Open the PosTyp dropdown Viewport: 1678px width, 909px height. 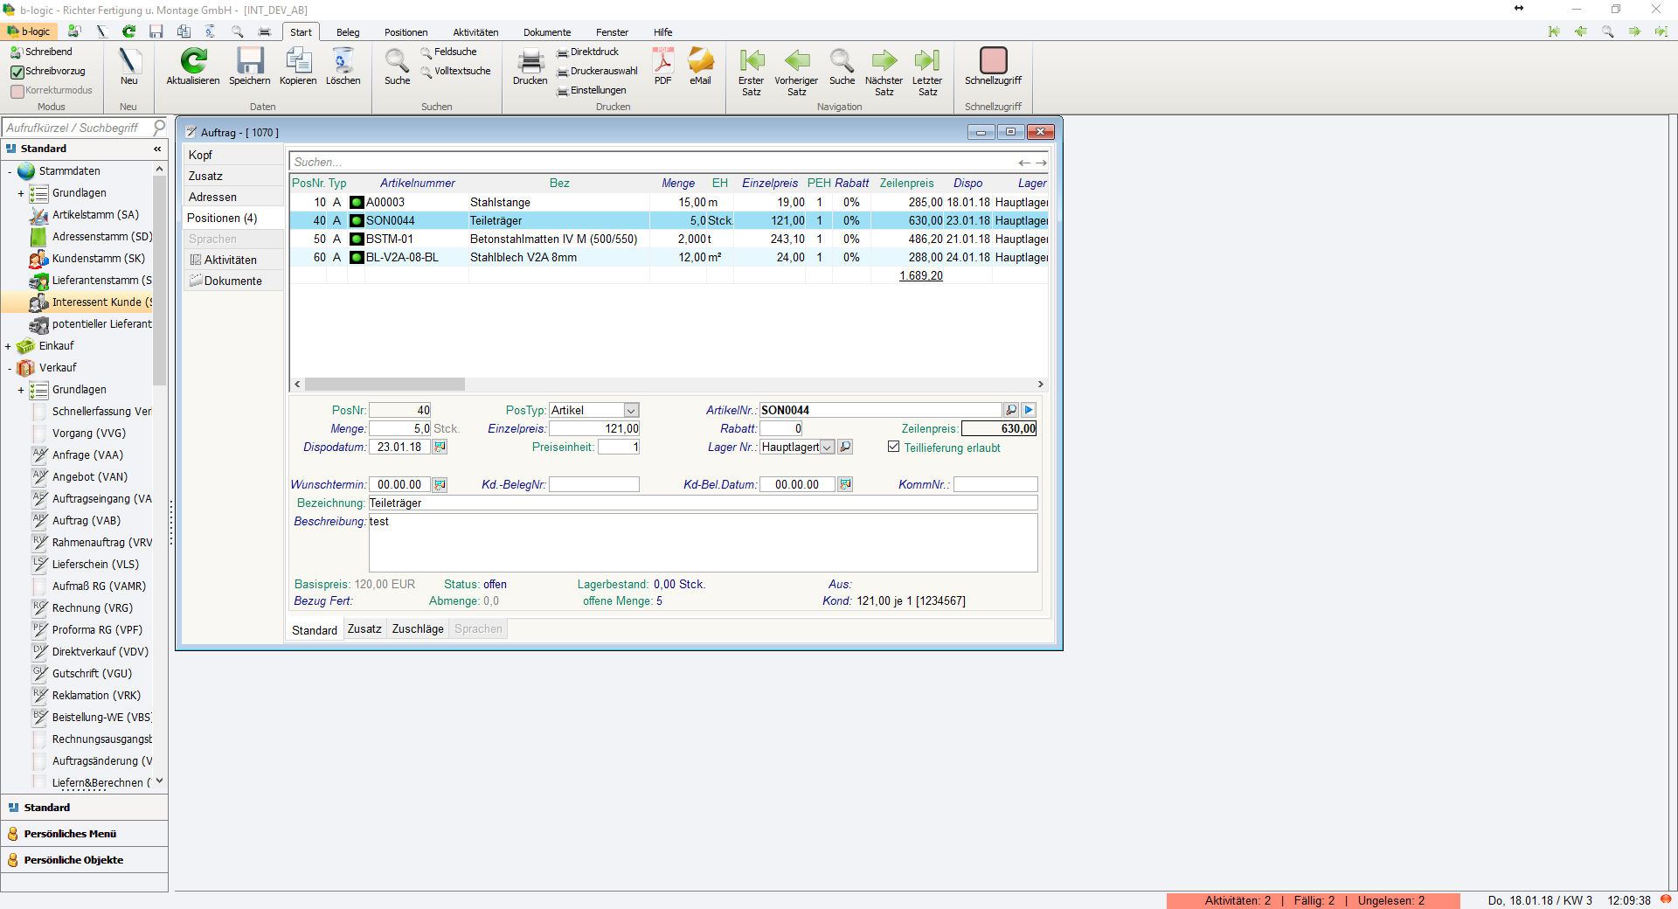631,411
